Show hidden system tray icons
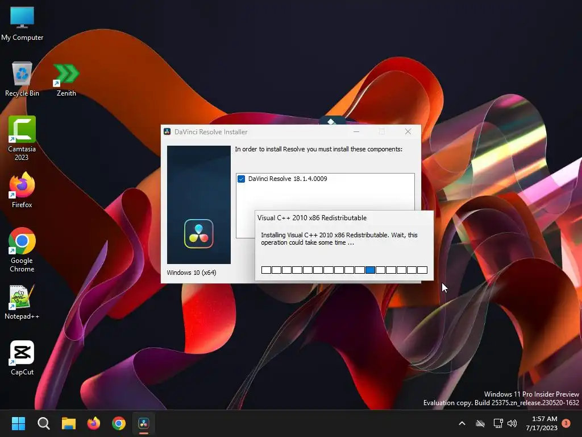 (x=462, y=423)
